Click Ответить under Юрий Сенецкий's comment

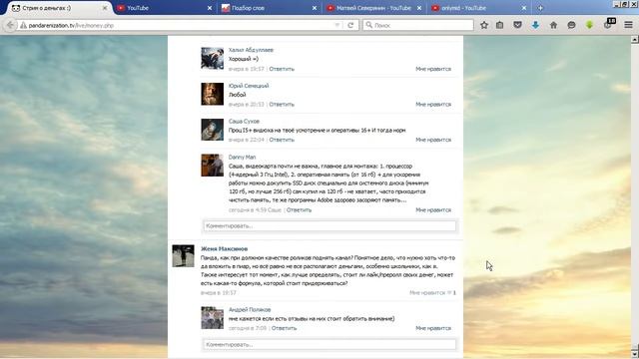[282, 104]
